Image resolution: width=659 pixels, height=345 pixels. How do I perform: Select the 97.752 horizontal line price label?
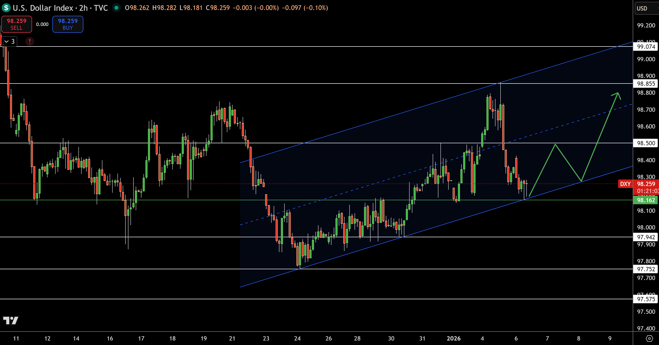(646, 269)
